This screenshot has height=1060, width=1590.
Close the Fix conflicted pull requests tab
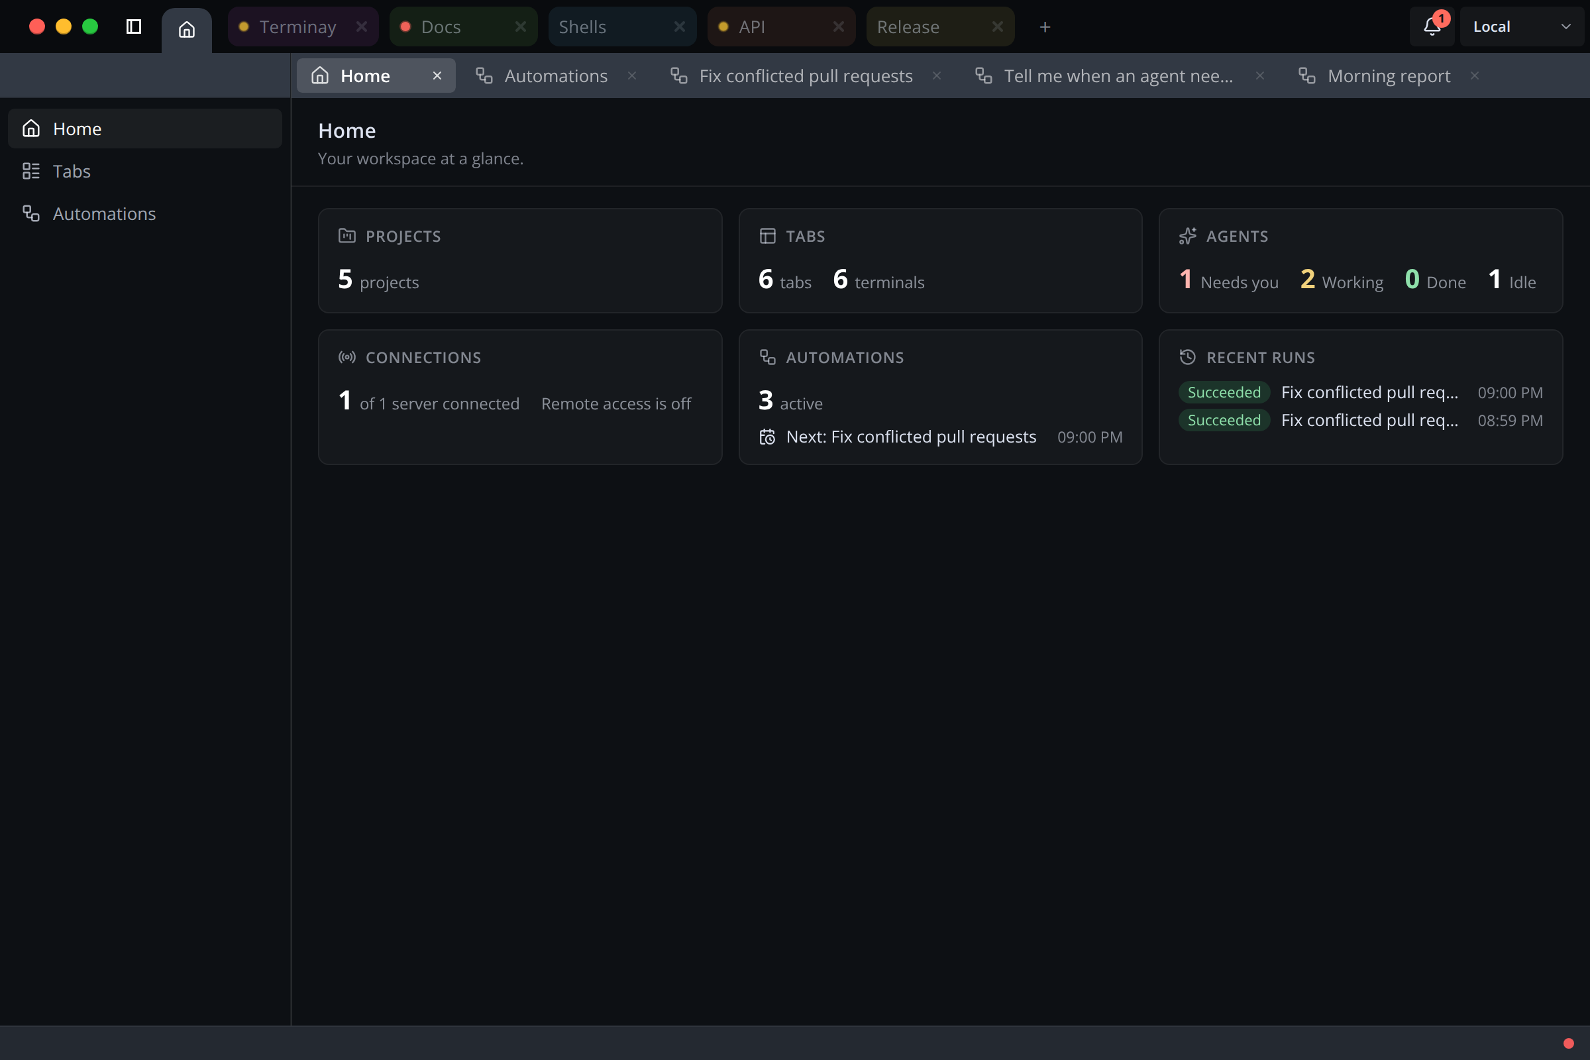click(x=937, y=76)
